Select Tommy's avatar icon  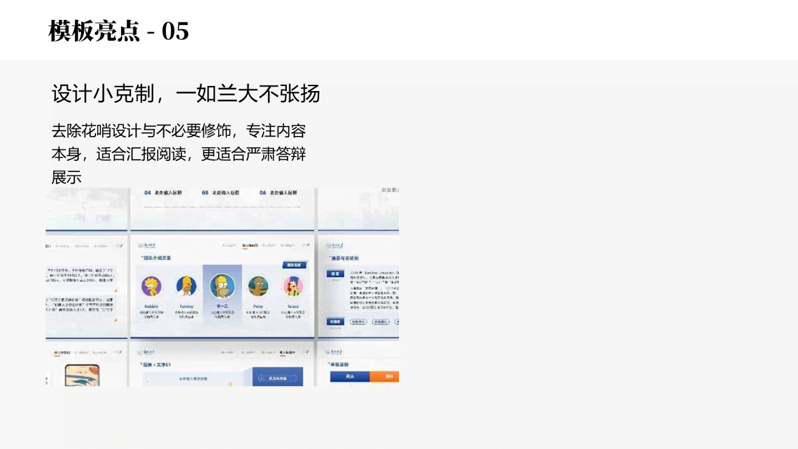186,287
